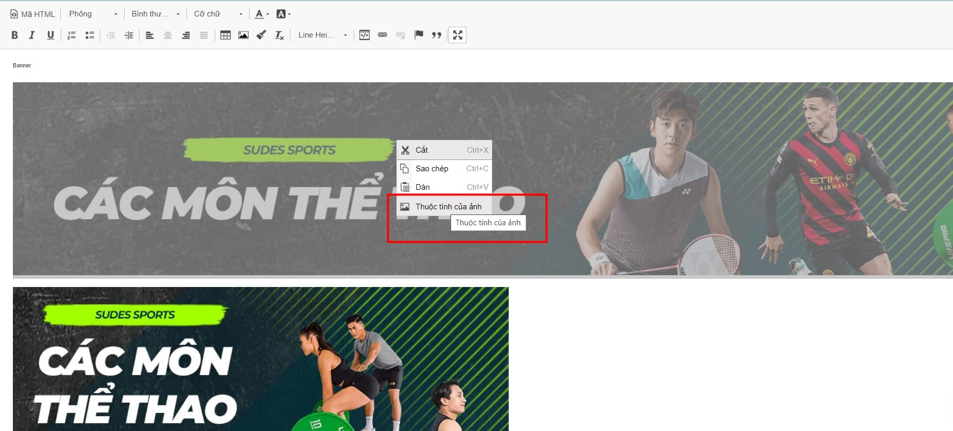Insert an anchor with the flag icon

[x=419, y=35]
